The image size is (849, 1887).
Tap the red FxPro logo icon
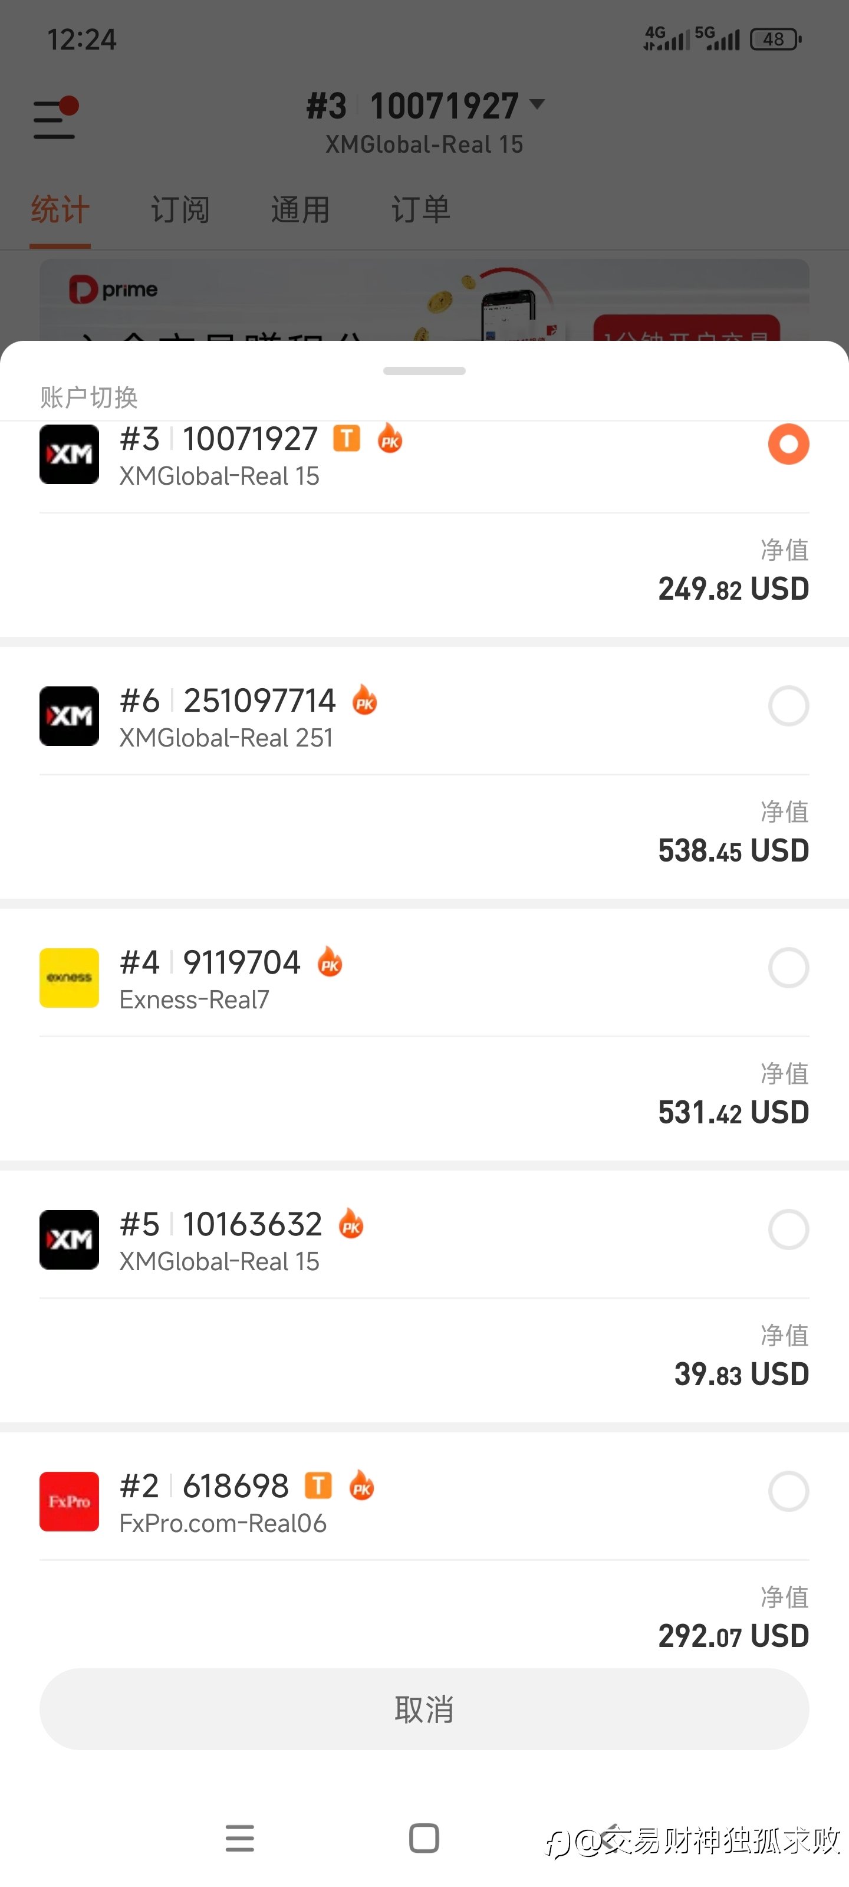(69, 1501)
